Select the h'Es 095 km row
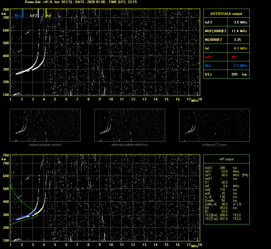 click(x=226, y=74)
